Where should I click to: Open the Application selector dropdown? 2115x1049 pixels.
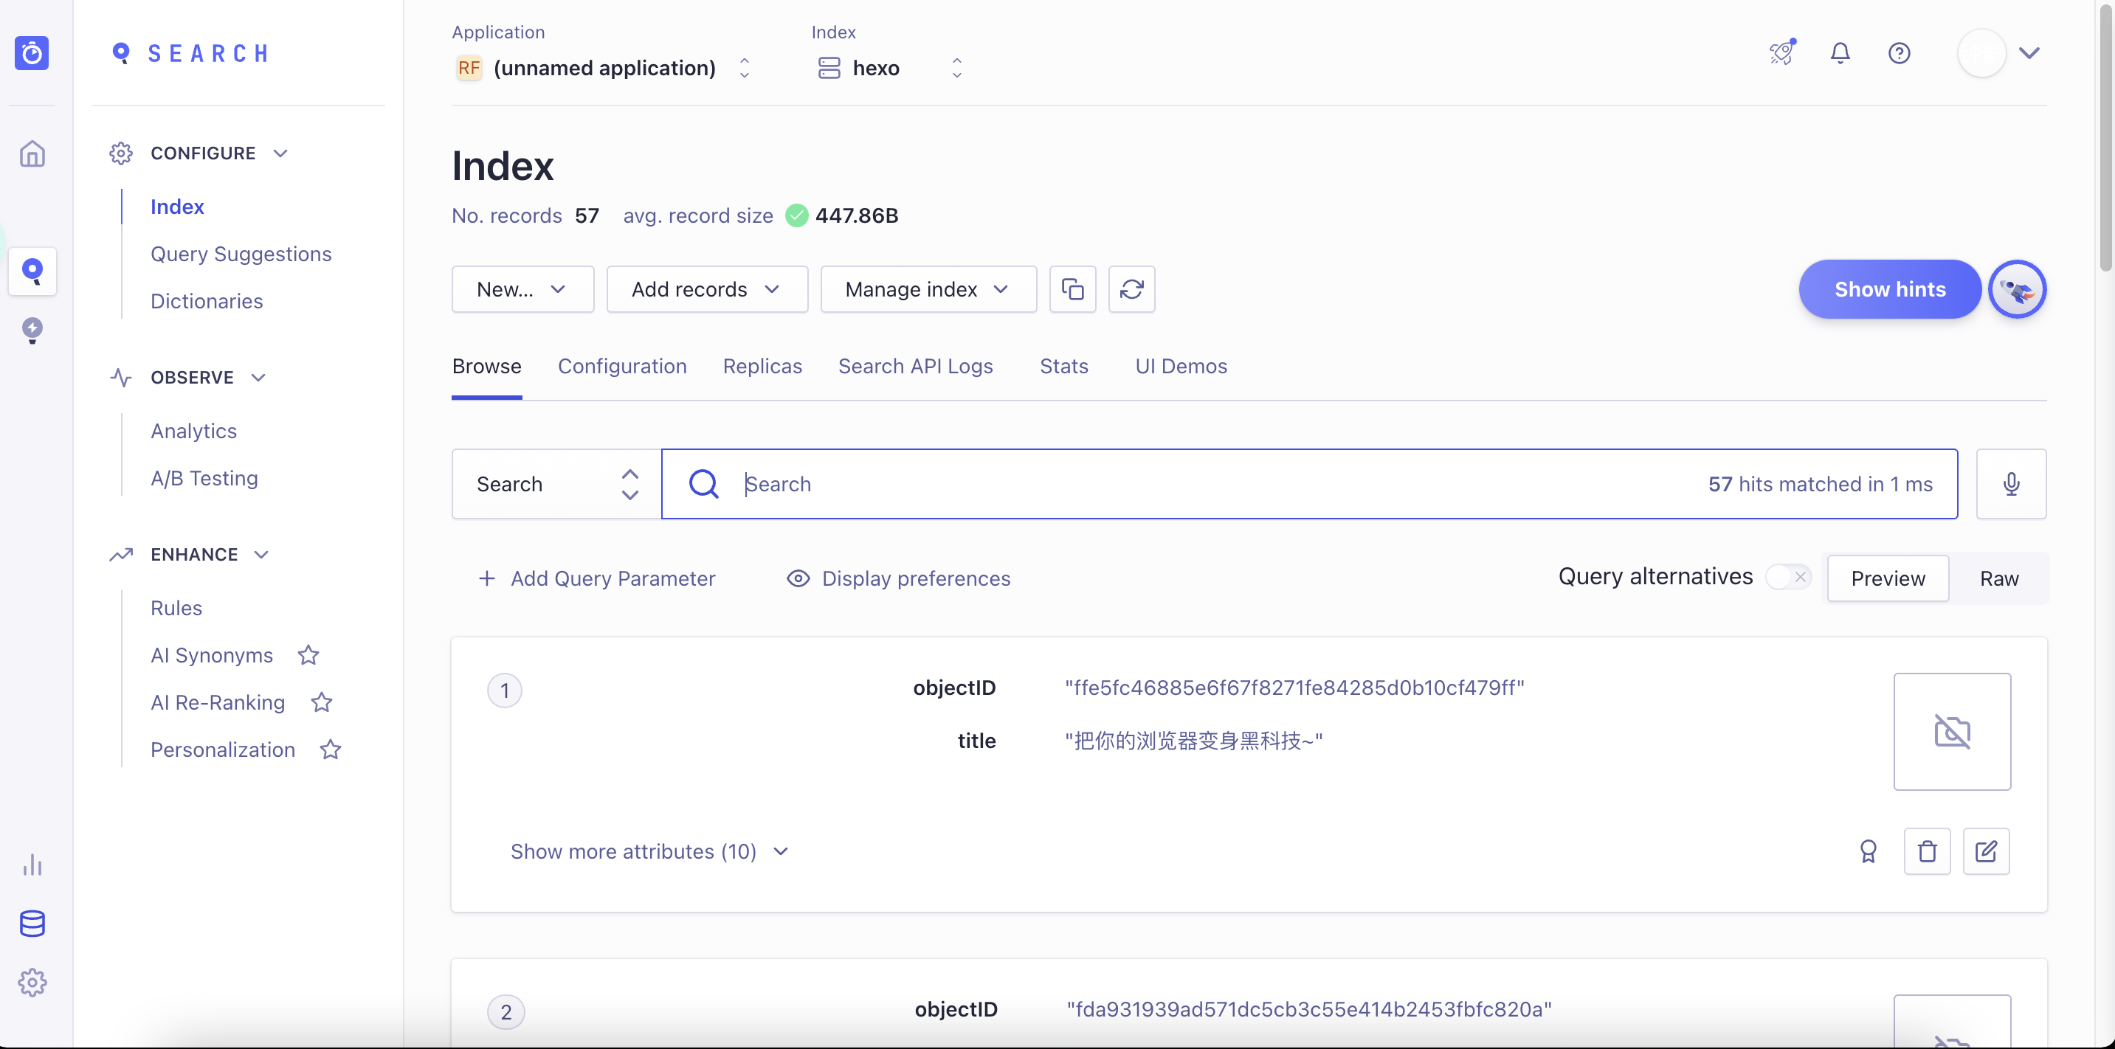(603, 67)
